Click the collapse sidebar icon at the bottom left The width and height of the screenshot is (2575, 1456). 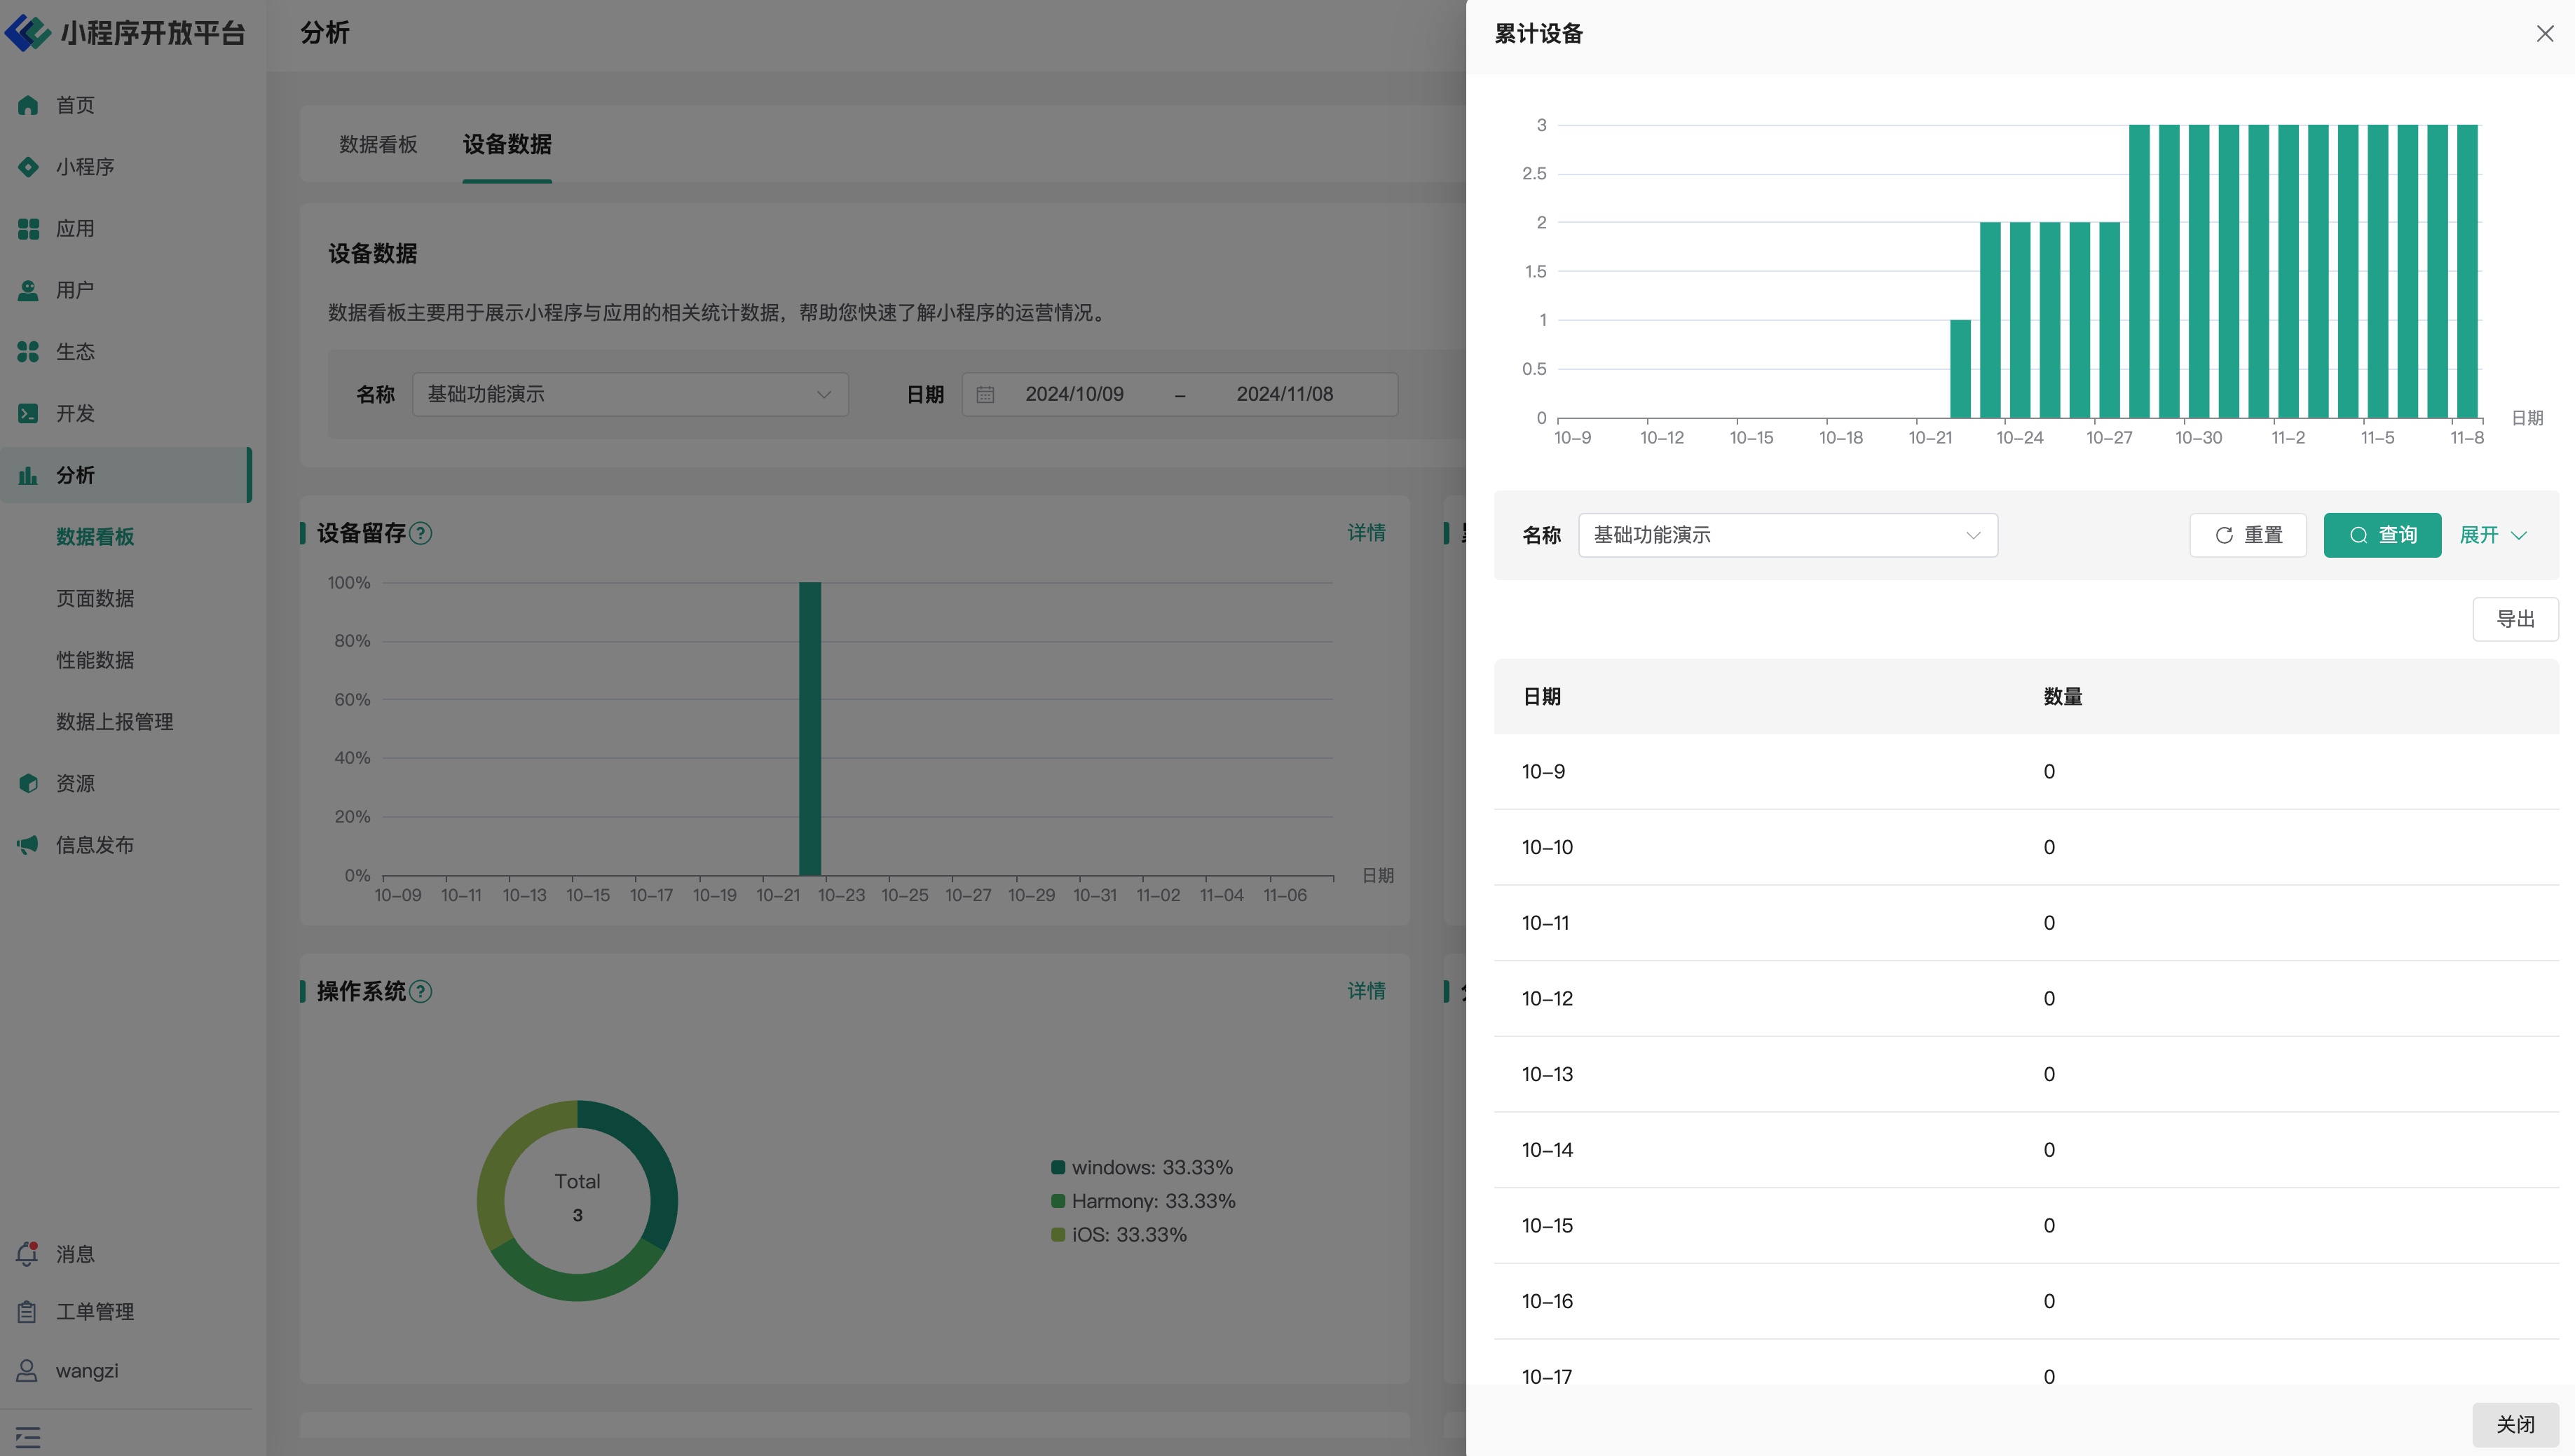pos(28,1438)
